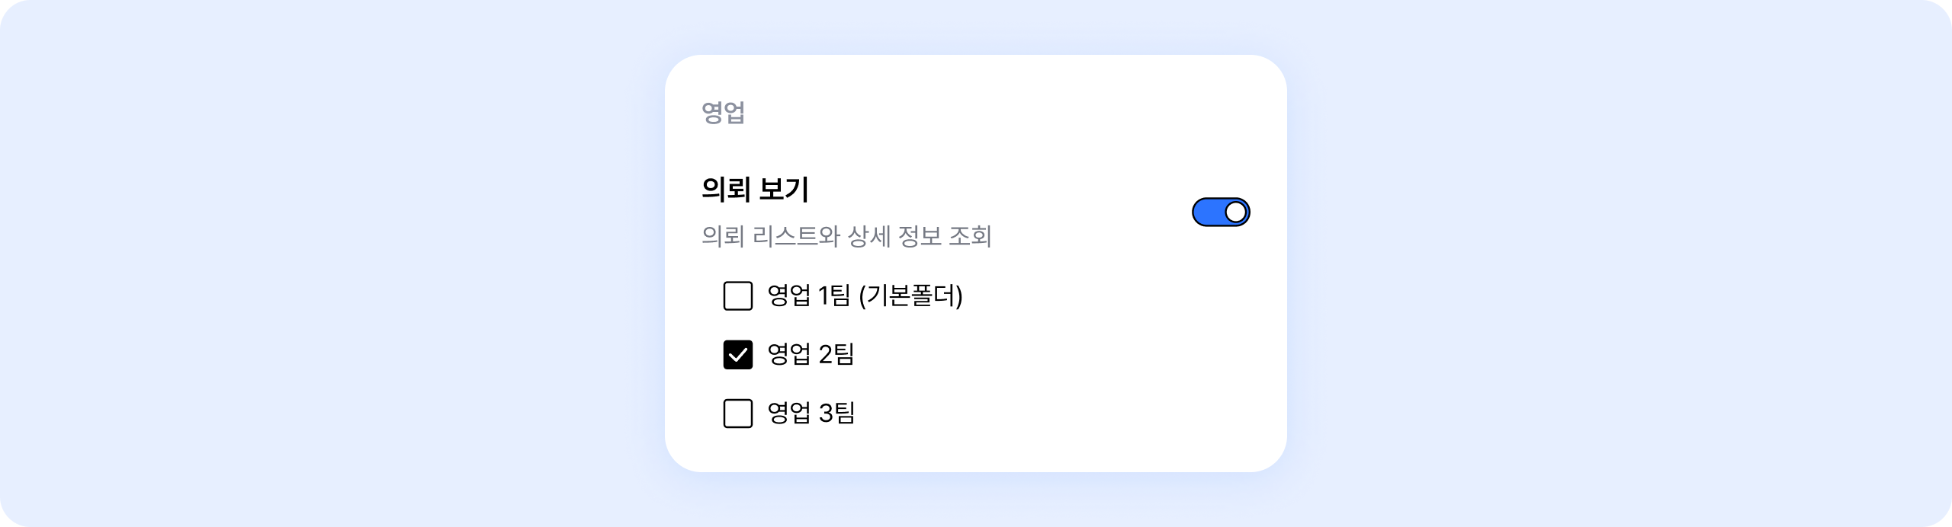
Task: Turn off the 의뢰 보기 toggle switch
Action: [1221, 212]
